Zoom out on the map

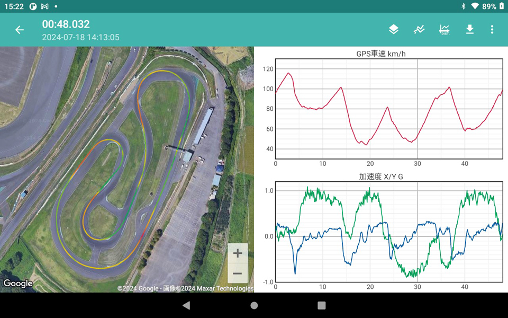[x=238, y=273]
